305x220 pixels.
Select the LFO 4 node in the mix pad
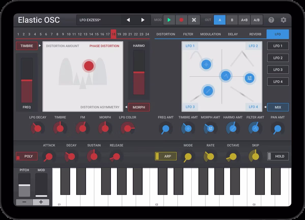[x=249, y=78]
